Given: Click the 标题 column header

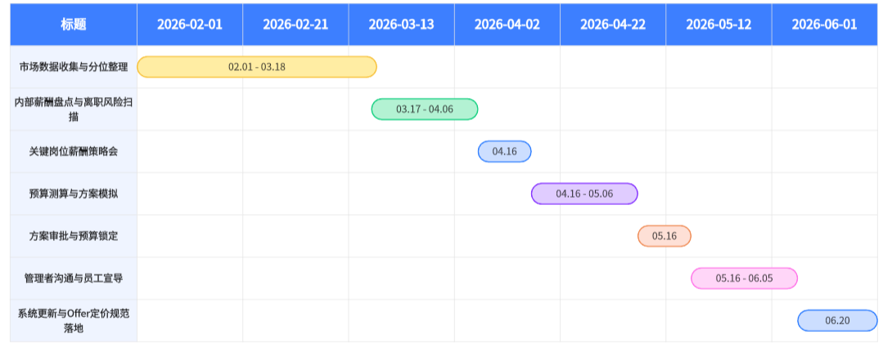Looking at the screenshot, I should coord(73,25).
